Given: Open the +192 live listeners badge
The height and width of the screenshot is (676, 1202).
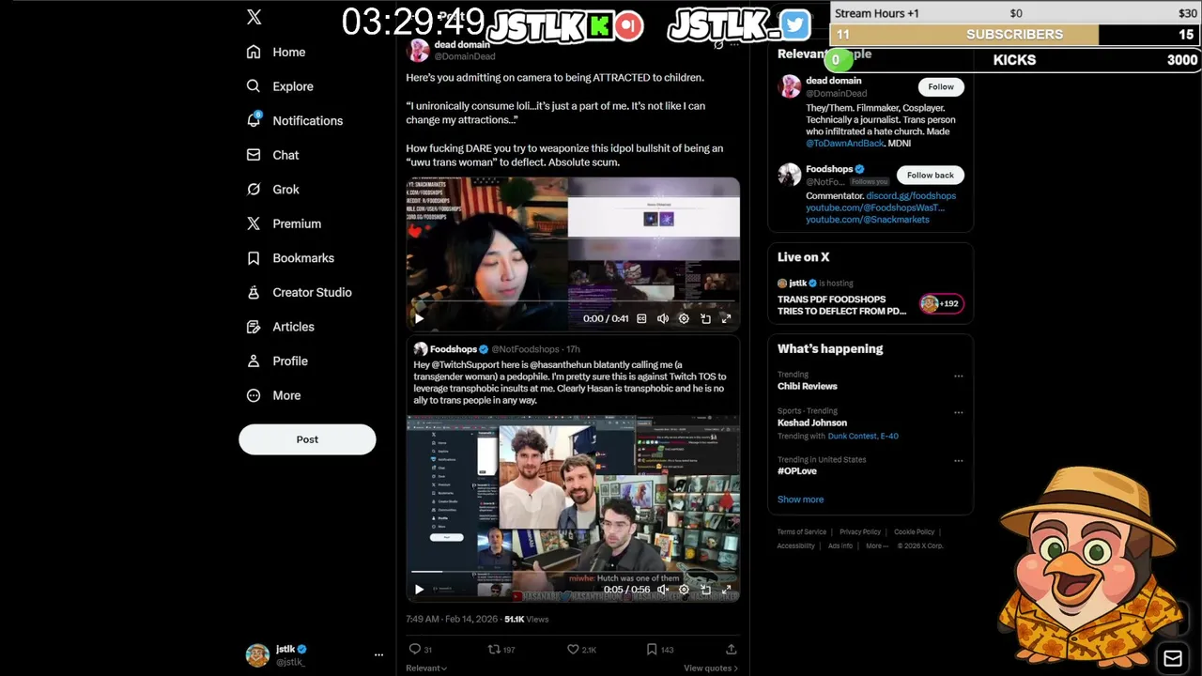Looking at the screenshot, I should (x=941, y=303).
